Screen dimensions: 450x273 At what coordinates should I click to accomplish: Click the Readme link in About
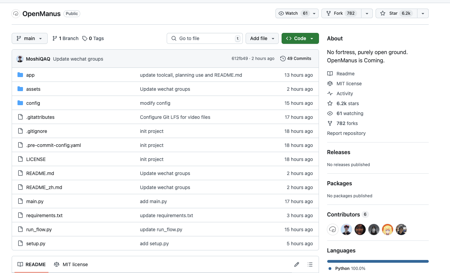pyautogui.click(x=346, y=74)
